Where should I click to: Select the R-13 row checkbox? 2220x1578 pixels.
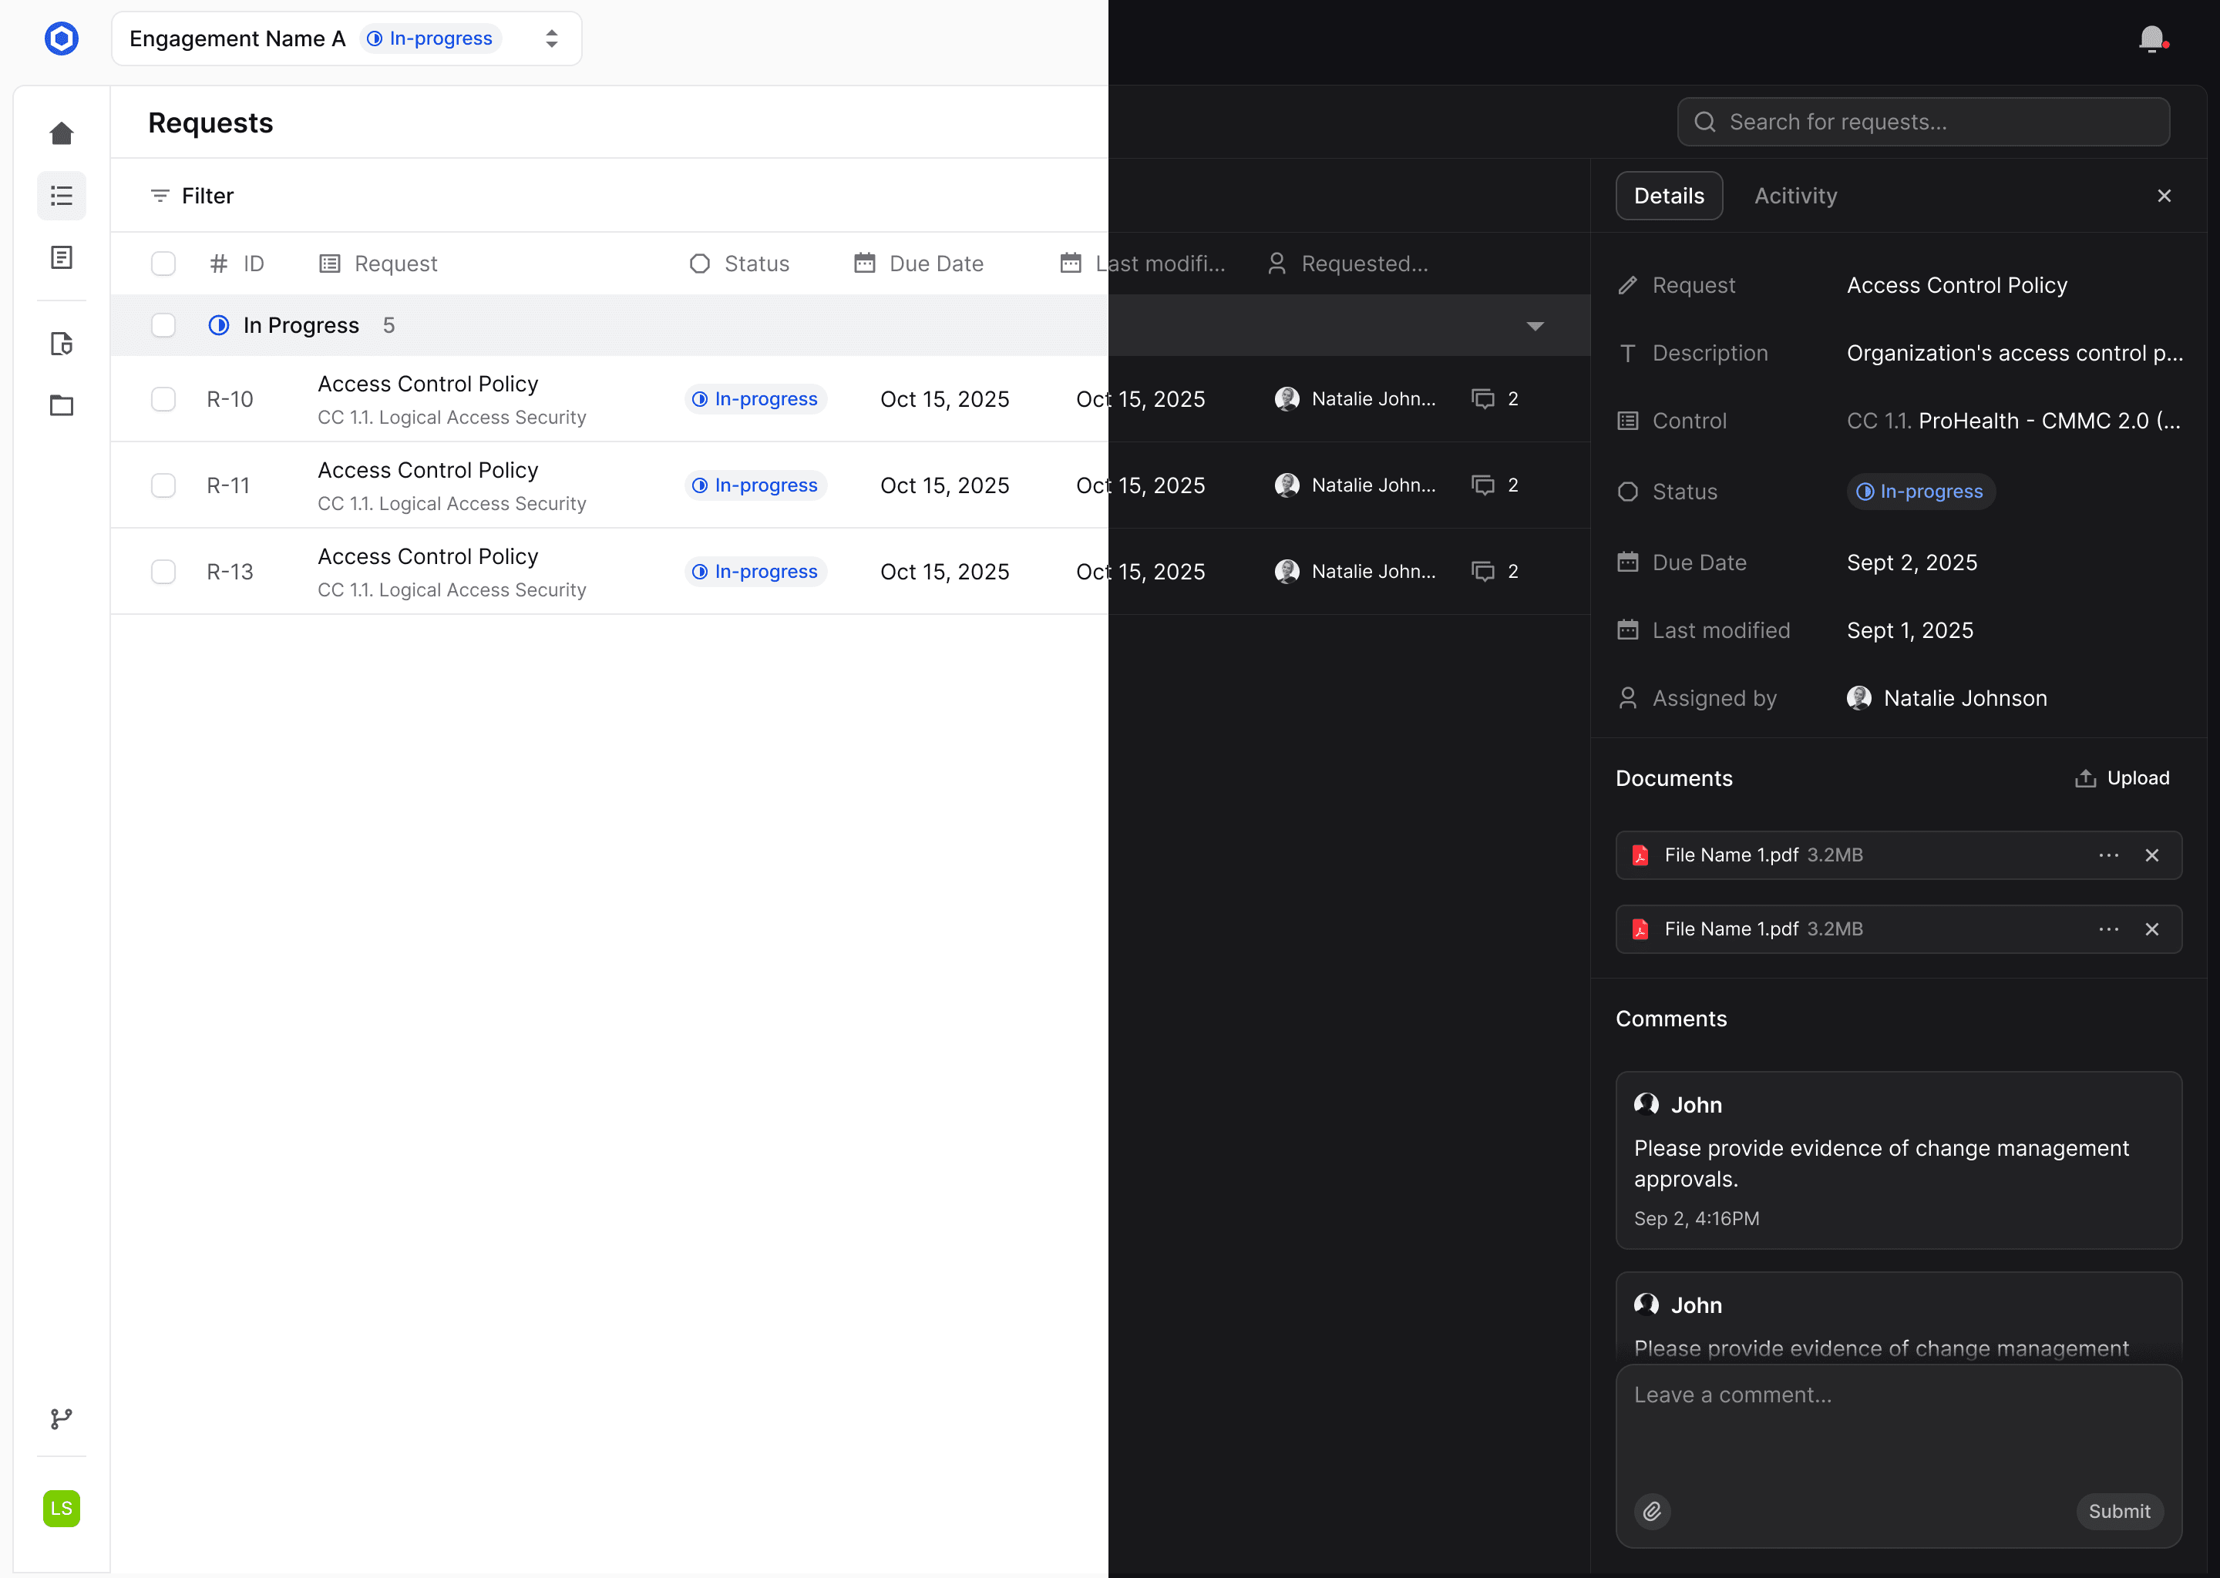163,572
